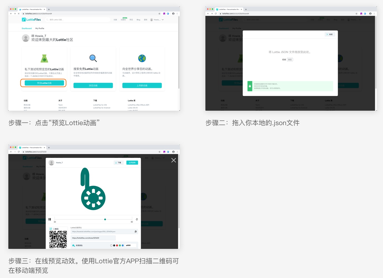Click the browser bookmark star icon
This screenshot has width=383, height=278.
click(x=159, y=13)
